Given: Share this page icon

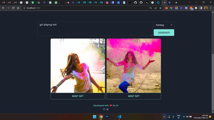Looking at the screenshot, I should click(156, 8).
